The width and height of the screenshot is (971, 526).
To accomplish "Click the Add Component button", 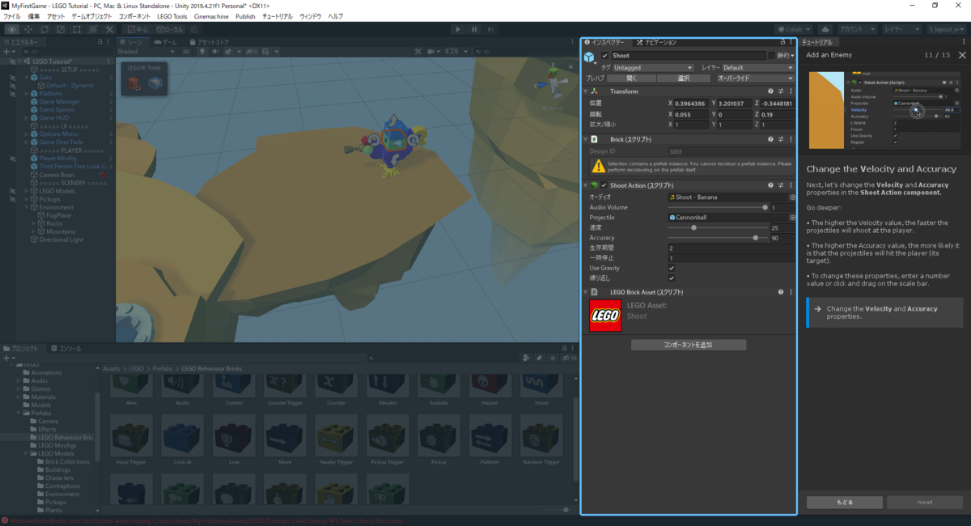I will point(689,345).
